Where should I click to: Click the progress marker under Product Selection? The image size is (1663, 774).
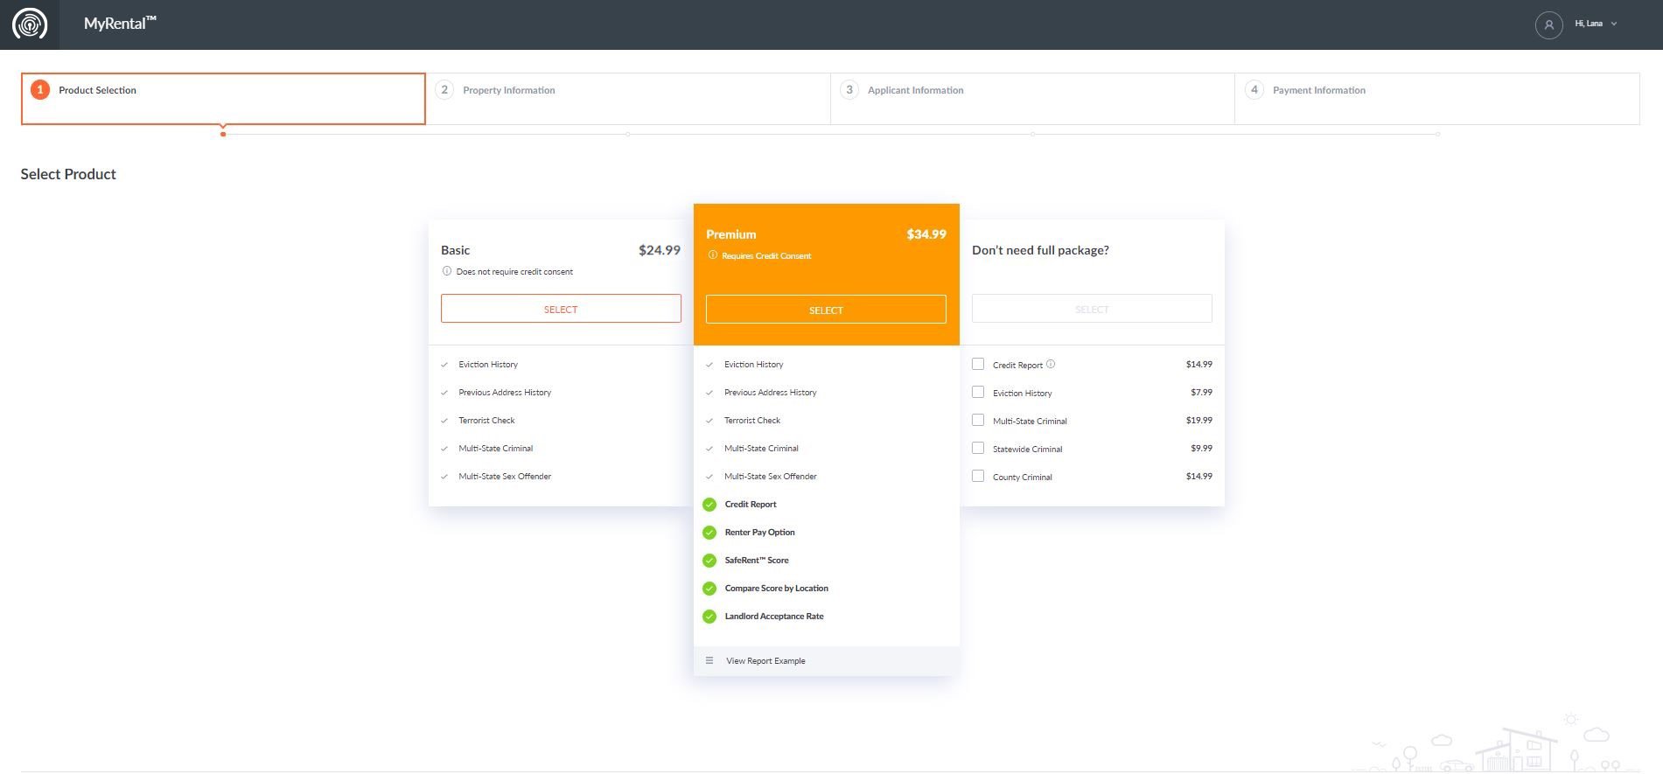tap(223, 134)
